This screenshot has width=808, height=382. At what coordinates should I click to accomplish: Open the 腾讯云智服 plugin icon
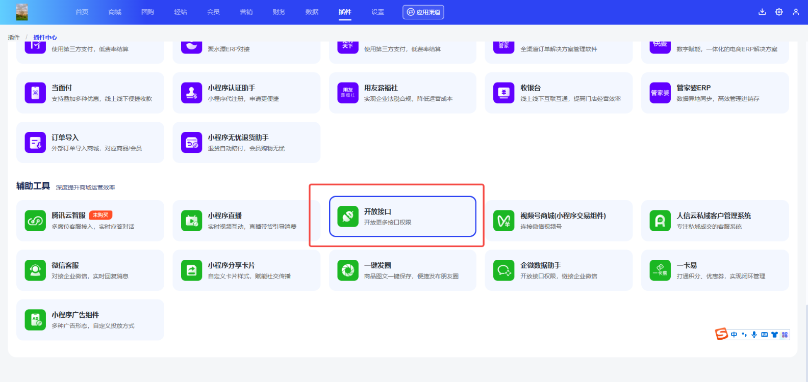click(x=35, y=221)
